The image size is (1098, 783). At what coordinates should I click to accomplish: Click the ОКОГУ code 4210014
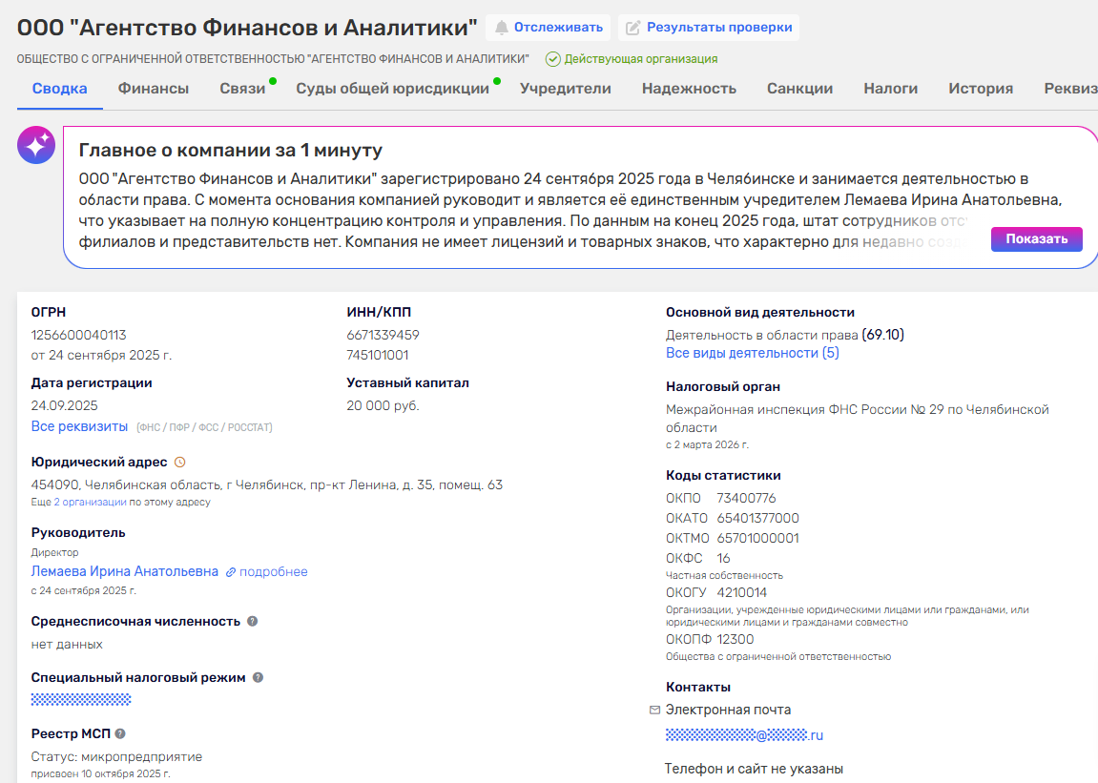pos(741,592)
